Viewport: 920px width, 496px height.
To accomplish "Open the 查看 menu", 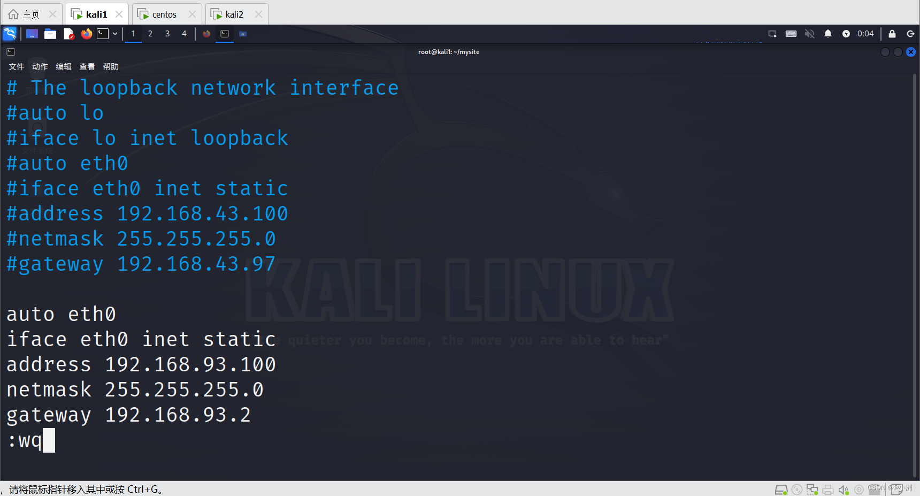I will 87,66.
